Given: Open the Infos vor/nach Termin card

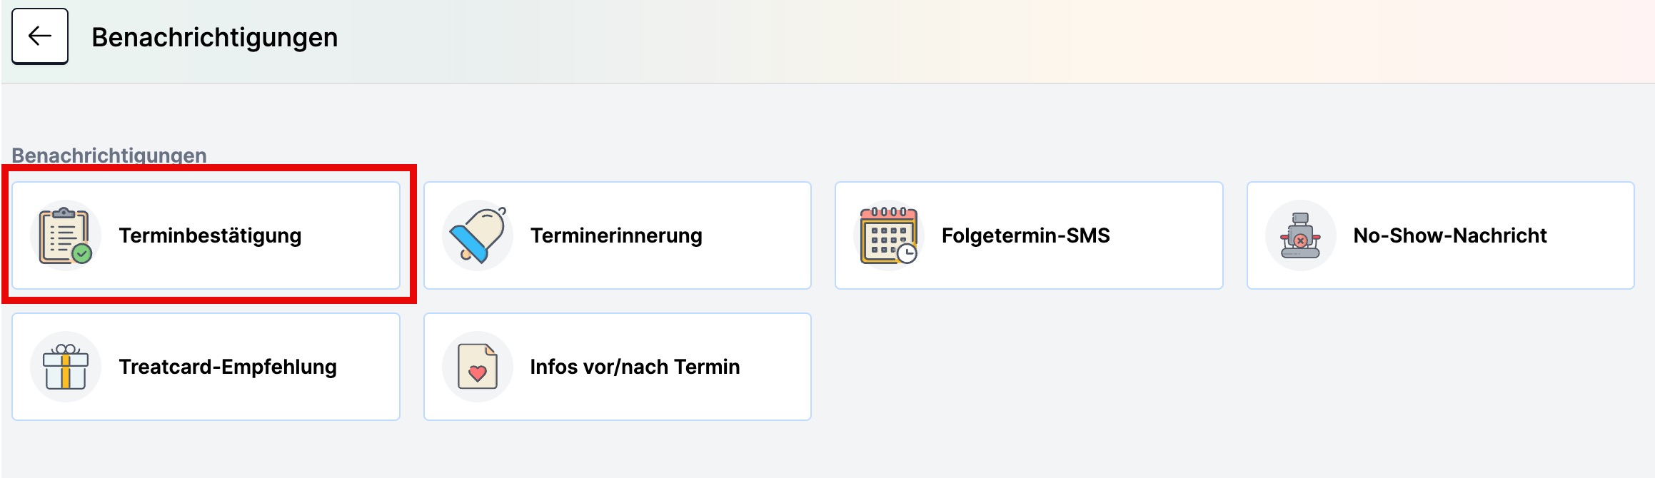Looking at the screenshot, I should point(618,367).
